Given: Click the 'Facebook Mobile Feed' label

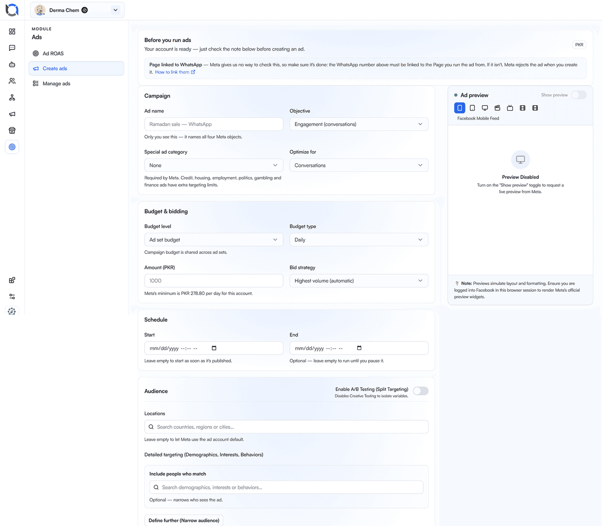Looking at the screenshot, I should 478,118.
